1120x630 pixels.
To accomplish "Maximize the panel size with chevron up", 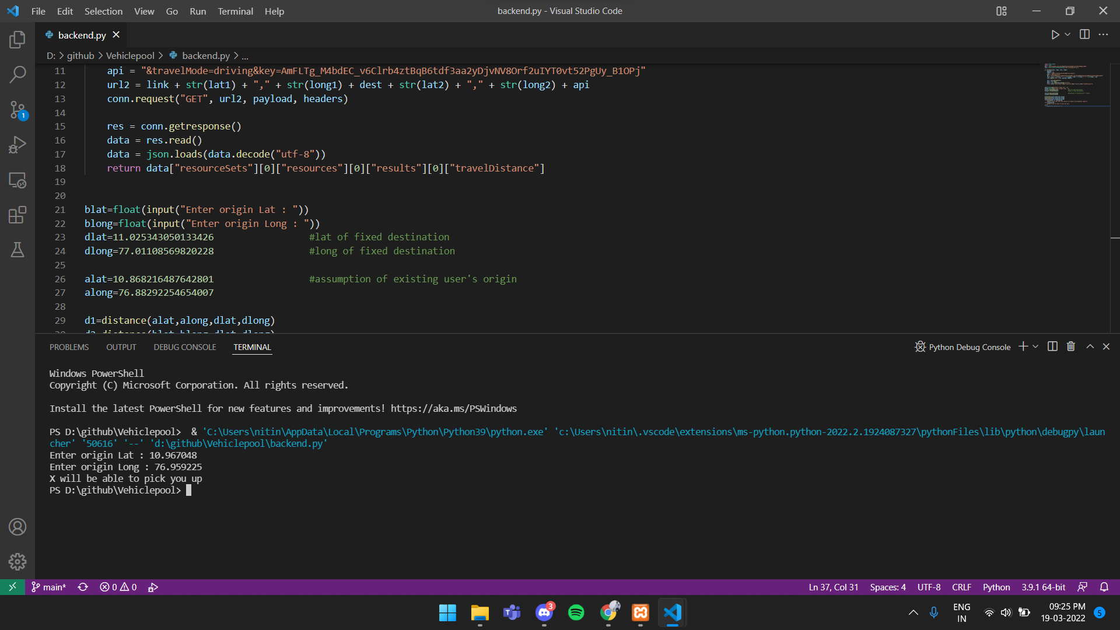I will 1090,346.
